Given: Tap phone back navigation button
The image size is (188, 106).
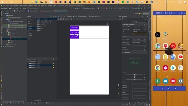Looking at the screenshot, I should tap(163, 88).
